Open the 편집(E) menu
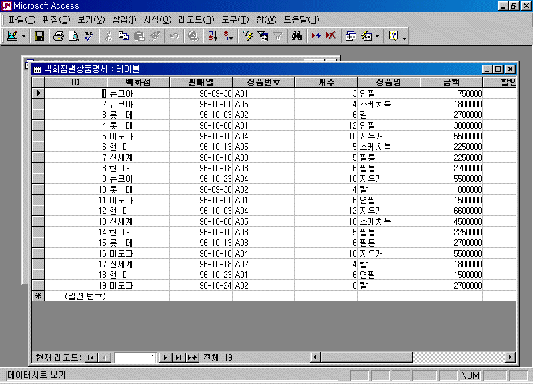Viewport: 533px width, 384px height. coord(57,20)
